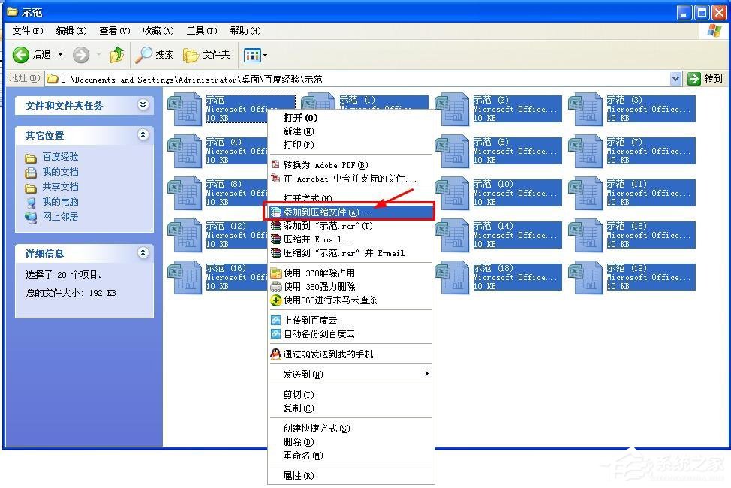Image resolution: width=731 pixels, height=488 pixels.
Task: Change view layout with the Views toolbar icon
Action: tap(251, 54)
